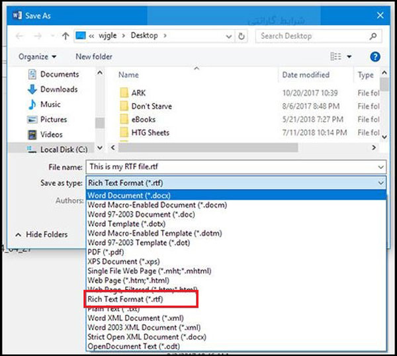Click the Forward navigation arrow
Viewport: 397px width, 356px height.
[x=38, y=36]
